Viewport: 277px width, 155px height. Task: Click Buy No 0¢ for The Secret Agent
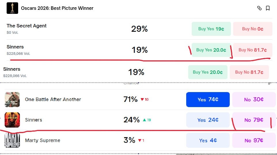click(x=252, y=29)
